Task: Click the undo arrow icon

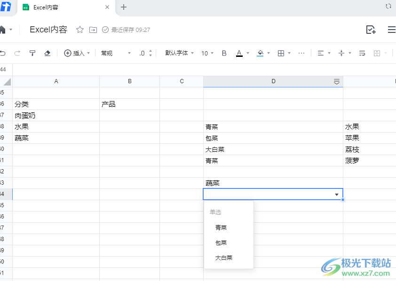Action: tap(2, 53)
